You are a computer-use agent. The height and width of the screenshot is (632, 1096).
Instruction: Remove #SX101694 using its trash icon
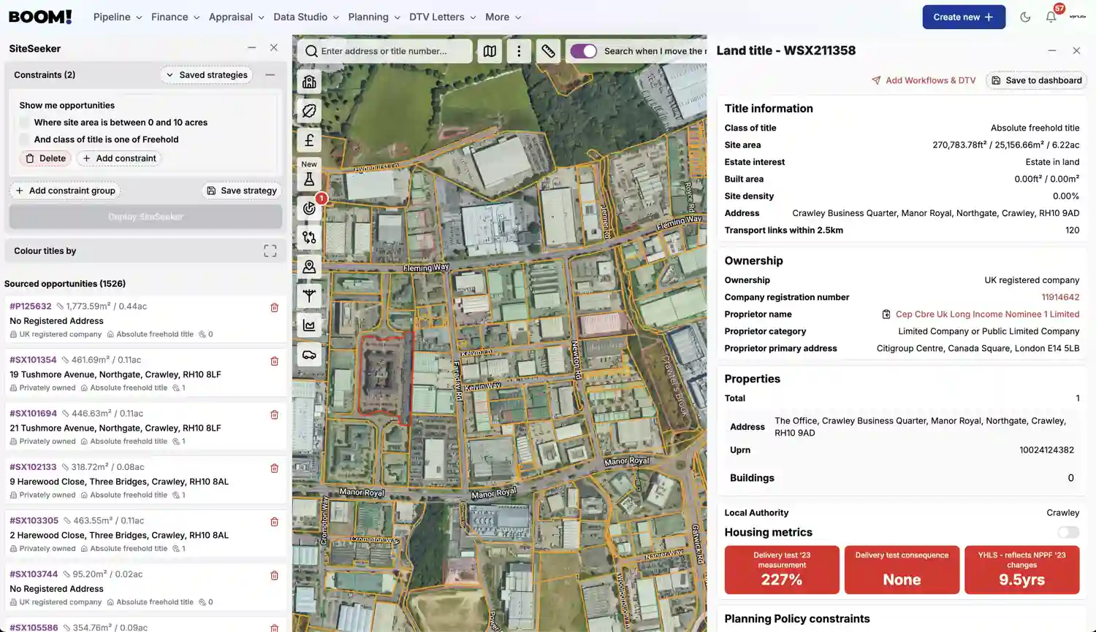pyautogui.click(x=275, y=415)
